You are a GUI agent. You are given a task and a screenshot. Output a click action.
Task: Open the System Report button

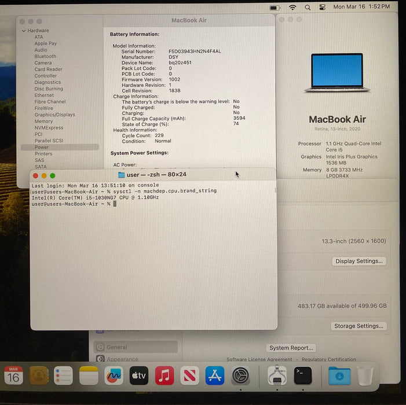tap(291, 348)
